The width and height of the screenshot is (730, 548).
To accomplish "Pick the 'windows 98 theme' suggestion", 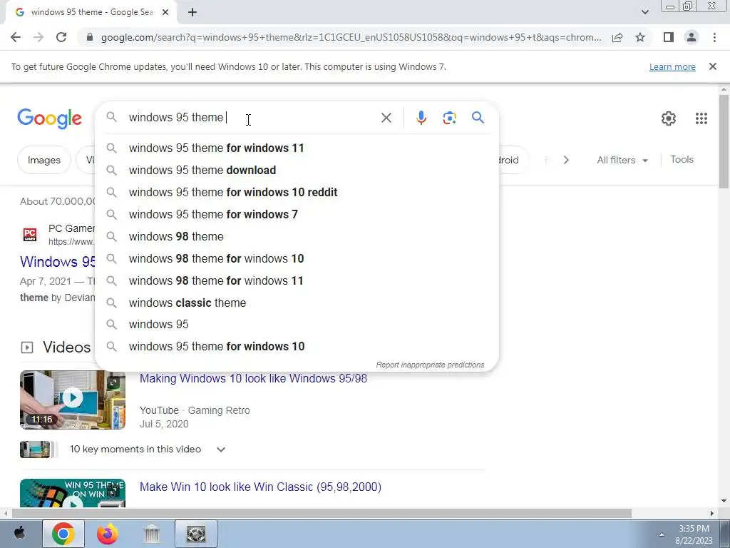I will pyautogui.click(x=297, y=237).
